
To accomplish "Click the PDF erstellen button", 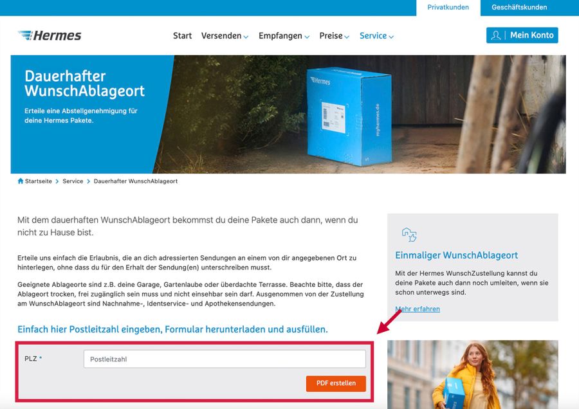I will tap(336, 383).
